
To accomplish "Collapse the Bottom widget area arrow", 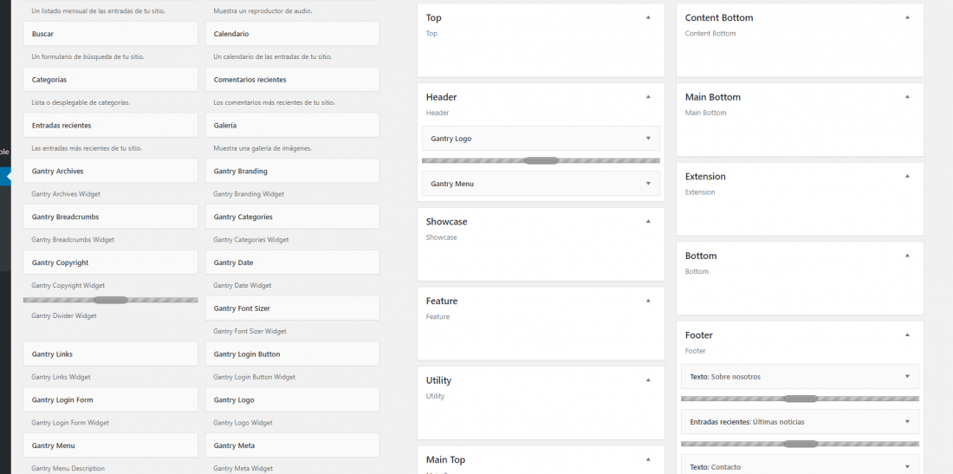I will (x=907, y=256).
